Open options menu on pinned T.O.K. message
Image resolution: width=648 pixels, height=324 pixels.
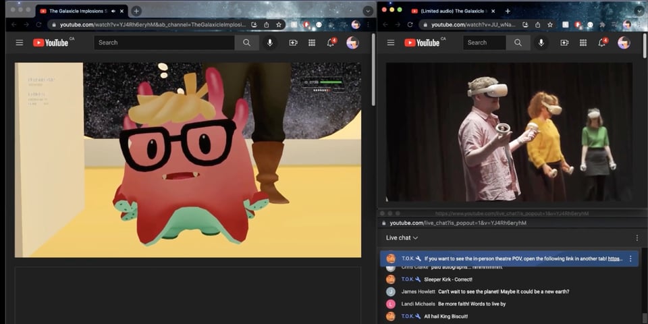point(630,259)
